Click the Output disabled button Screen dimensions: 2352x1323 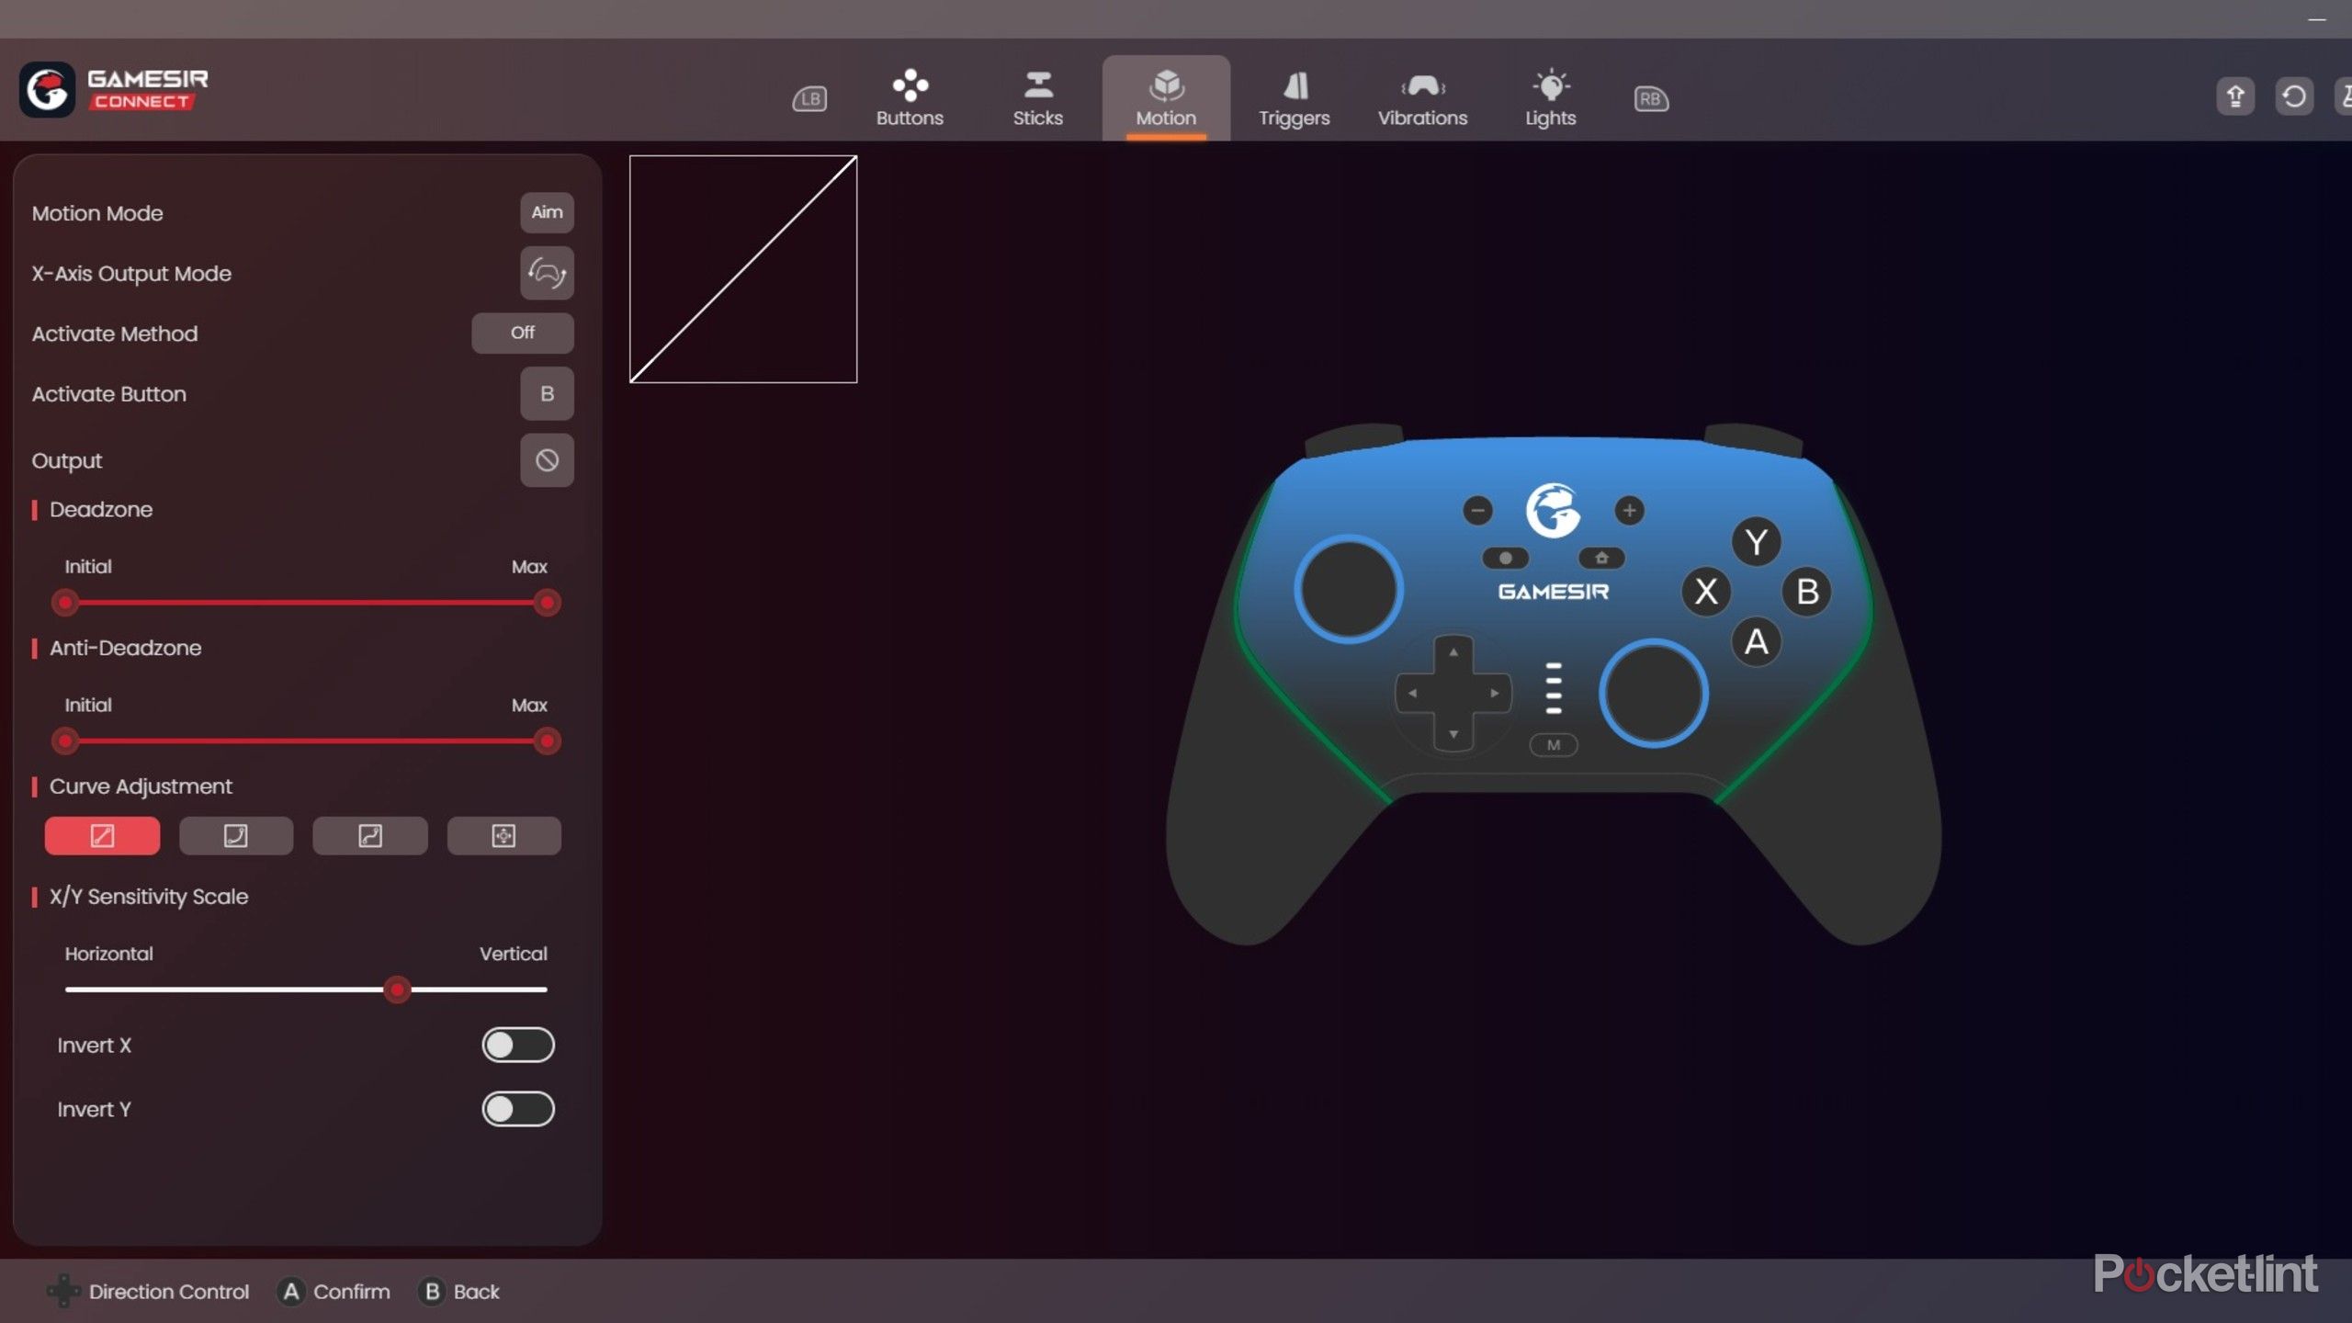[x=547, y=459]
